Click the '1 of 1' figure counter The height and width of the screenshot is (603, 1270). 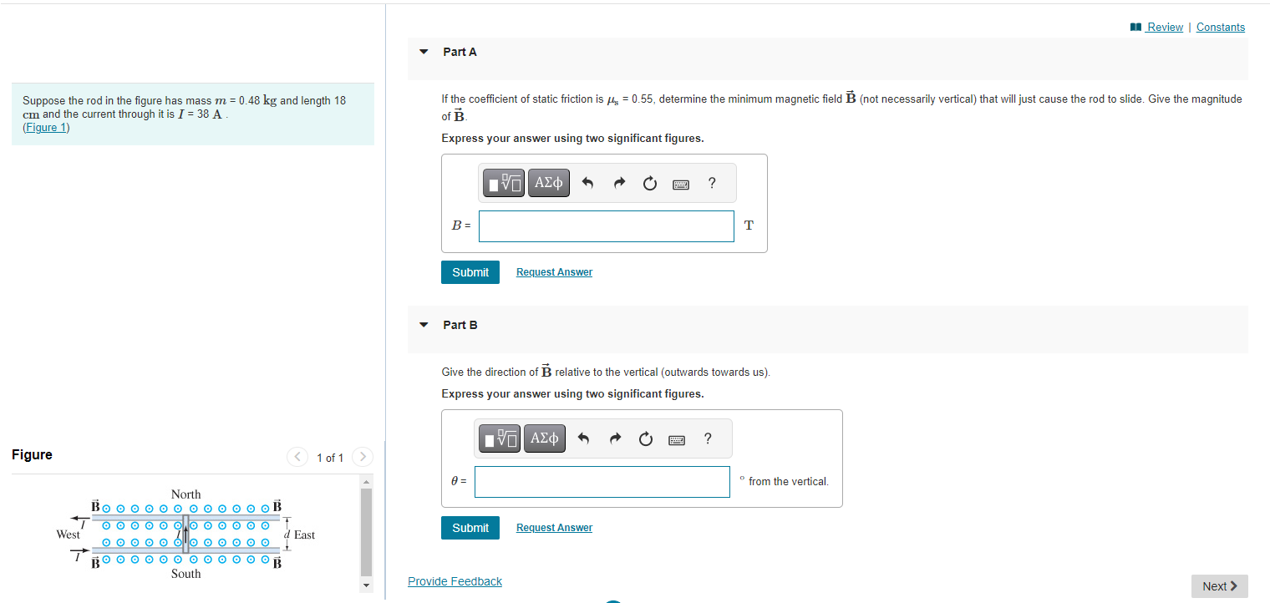pyautogui.click(x=330, y=458)
